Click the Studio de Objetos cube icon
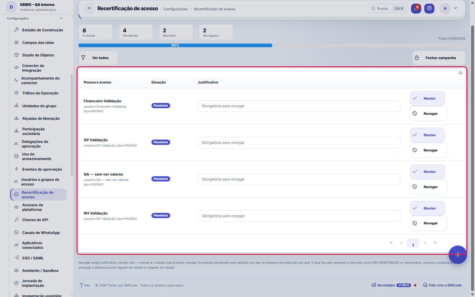The height and width of the screenshot is (297, 475). (16, 55)
